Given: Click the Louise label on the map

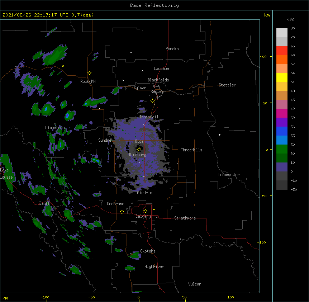Looking at the screenshot, I should coord(6,177).
